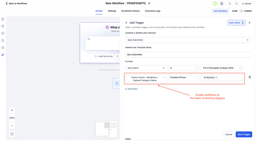The width and height of the screenshot is (256, 141).
Task: Open the version history icon
Action: point(222,4)
